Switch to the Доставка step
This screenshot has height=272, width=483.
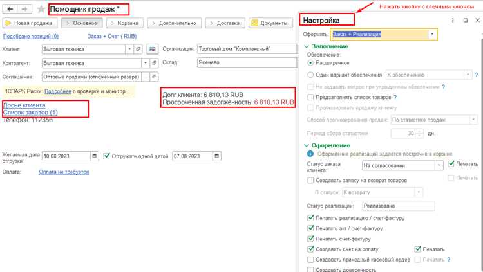(225, 23)
